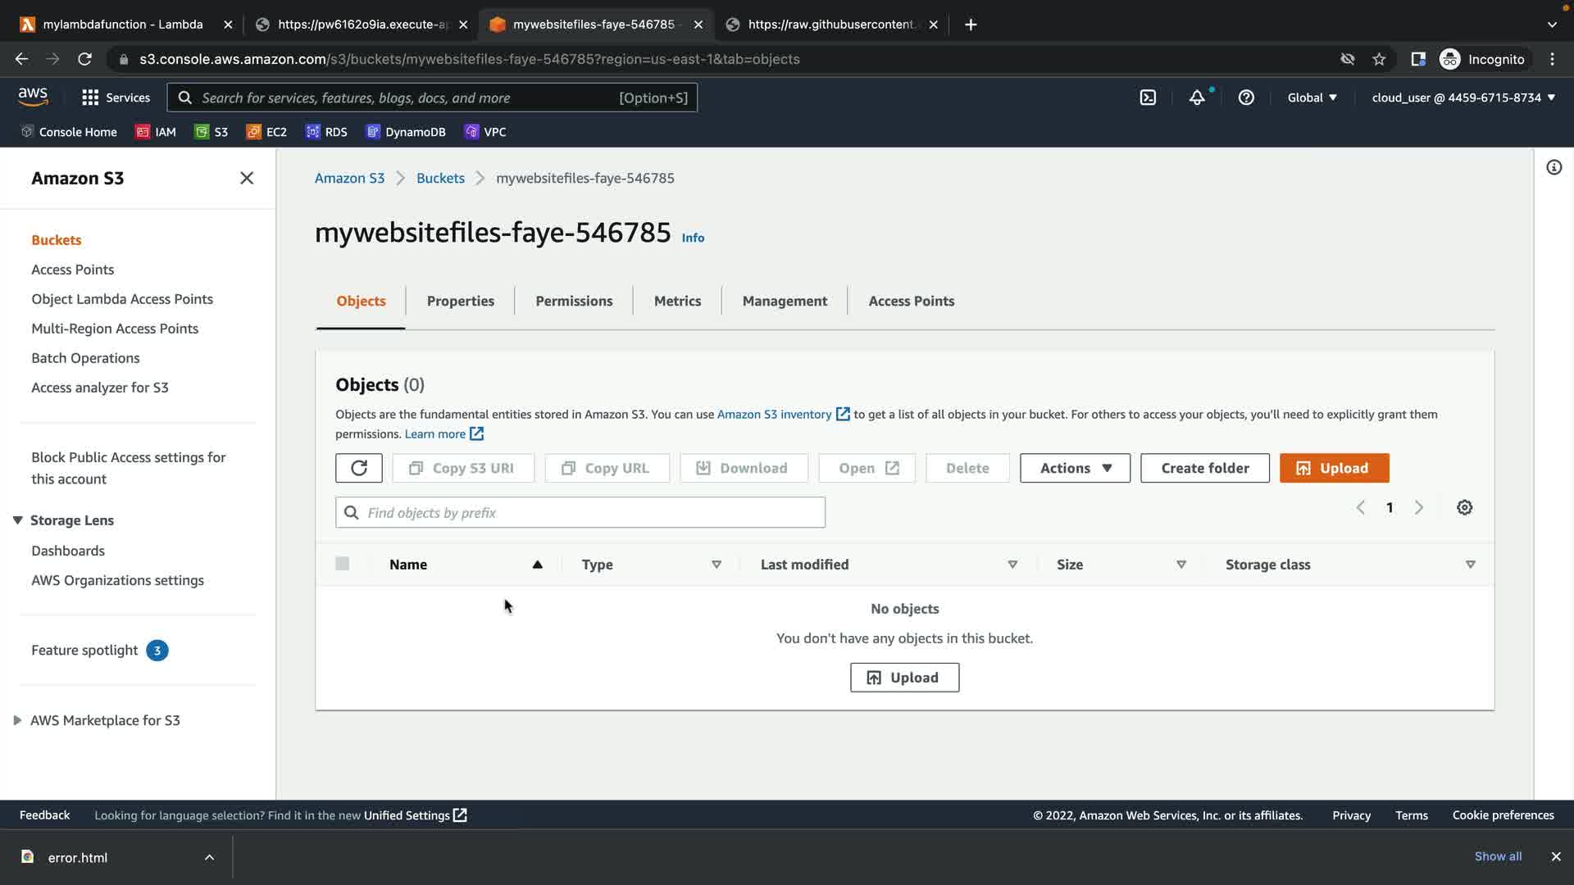1574x885 pixels.
Task: Click the help question mark icon
Action: [x=1246, y=98]
